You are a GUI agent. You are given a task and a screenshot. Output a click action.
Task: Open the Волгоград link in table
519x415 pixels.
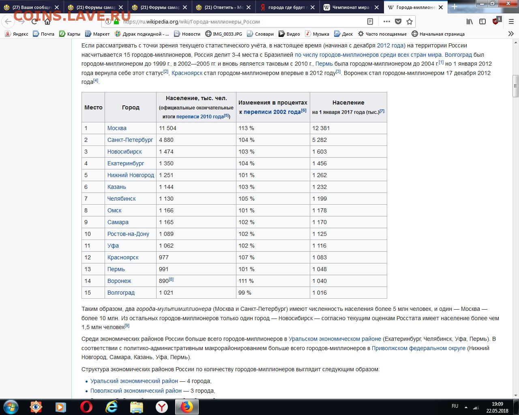tap(121, 293)
